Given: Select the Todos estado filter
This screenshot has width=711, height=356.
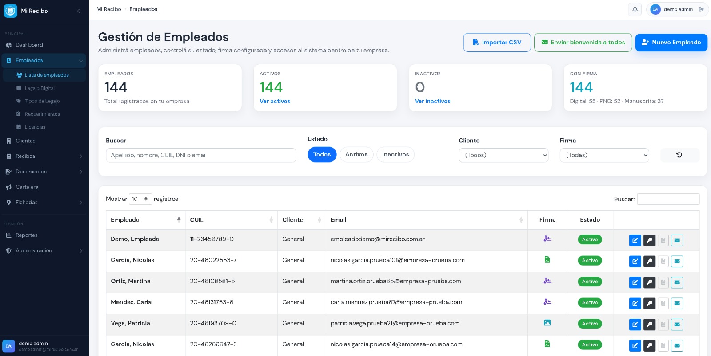Looking at the screenshot, I should click(322, 155).
